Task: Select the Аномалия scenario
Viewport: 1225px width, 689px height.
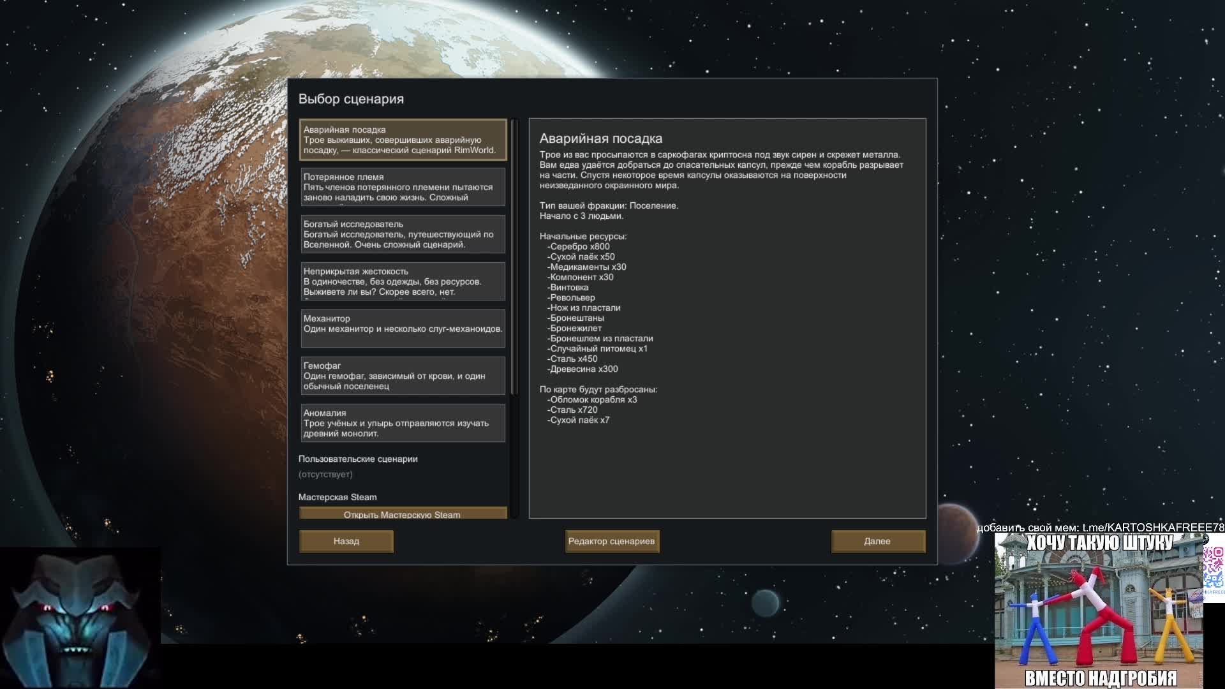Action: click(403, 422)
